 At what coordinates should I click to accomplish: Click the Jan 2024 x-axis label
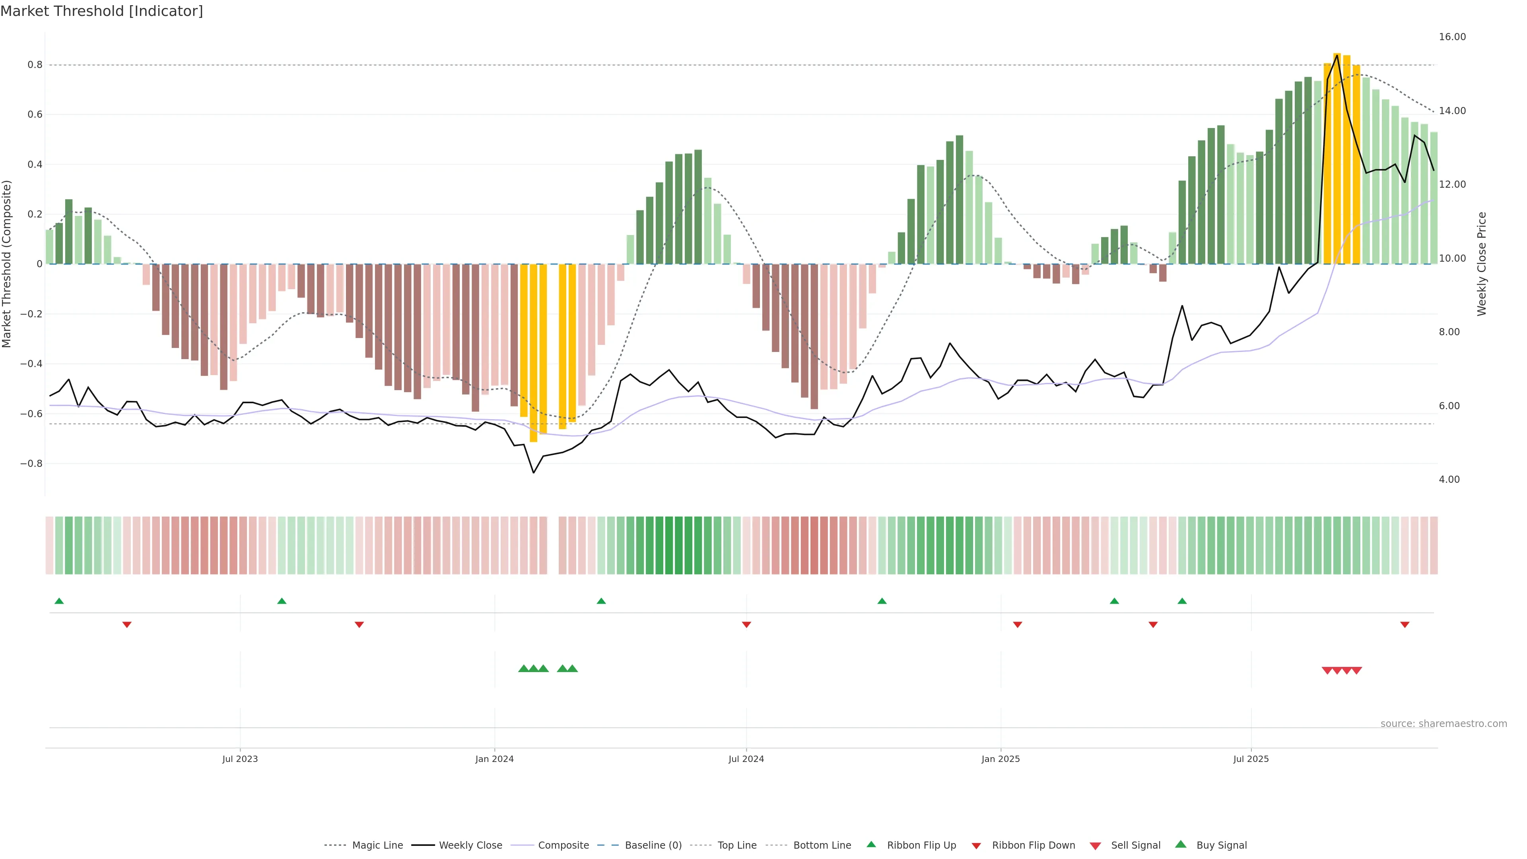(494, 759)
